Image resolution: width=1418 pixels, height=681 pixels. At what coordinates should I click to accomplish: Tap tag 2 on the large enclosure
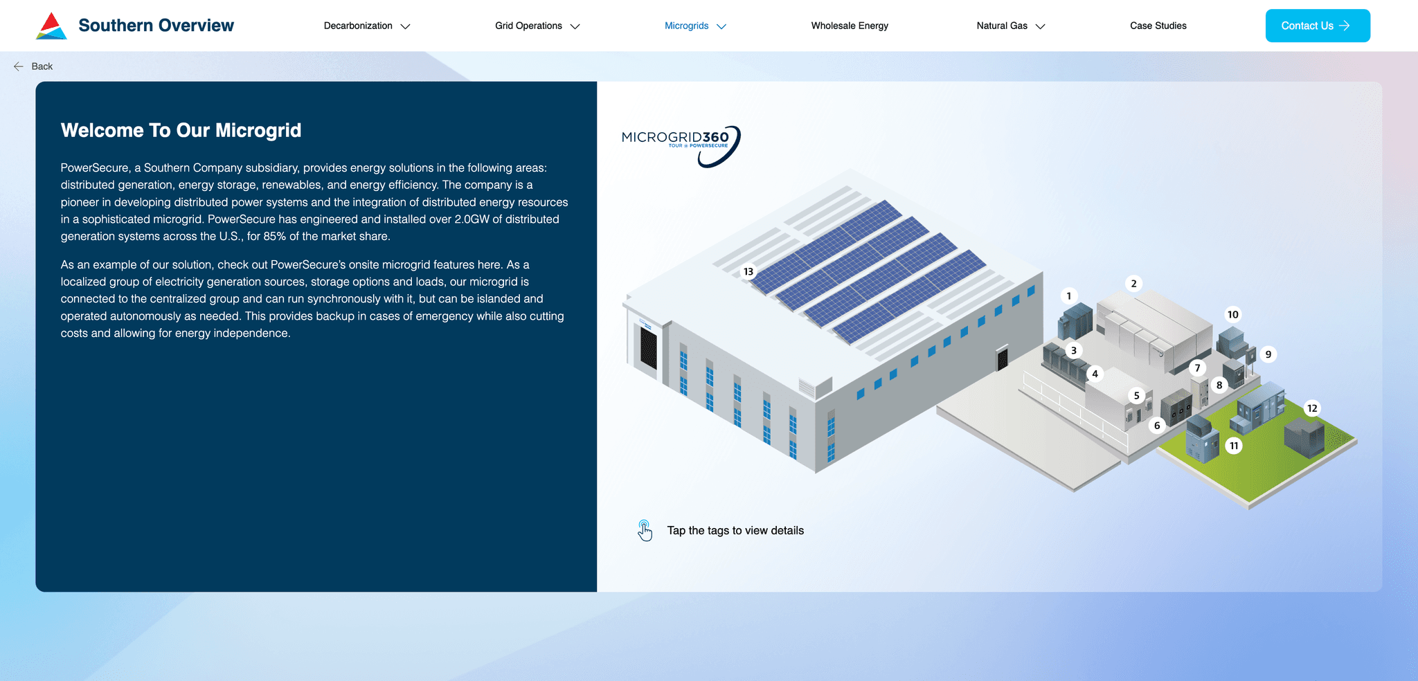[x=1133, y=284]
